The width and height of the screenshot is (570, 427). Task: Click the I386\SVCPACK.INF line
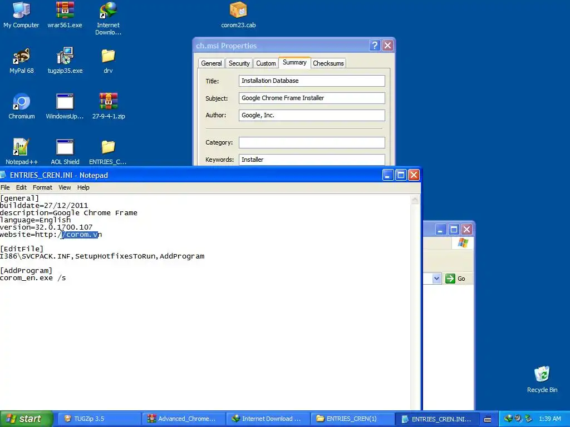(x=102, y=256)
